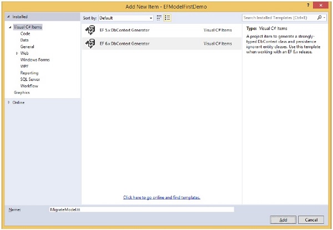Click the Cancel button
Screen dimensions: 333x230
click(311, 220)
